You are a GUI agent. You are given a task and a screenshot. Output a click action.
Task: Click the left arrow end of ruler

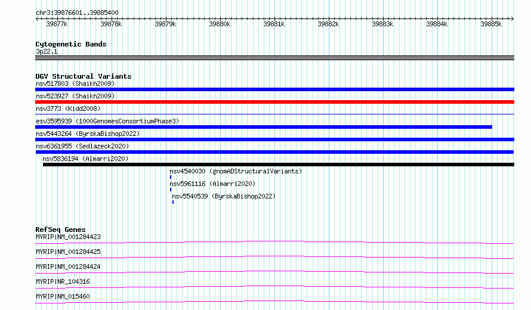tap(37, 19)
